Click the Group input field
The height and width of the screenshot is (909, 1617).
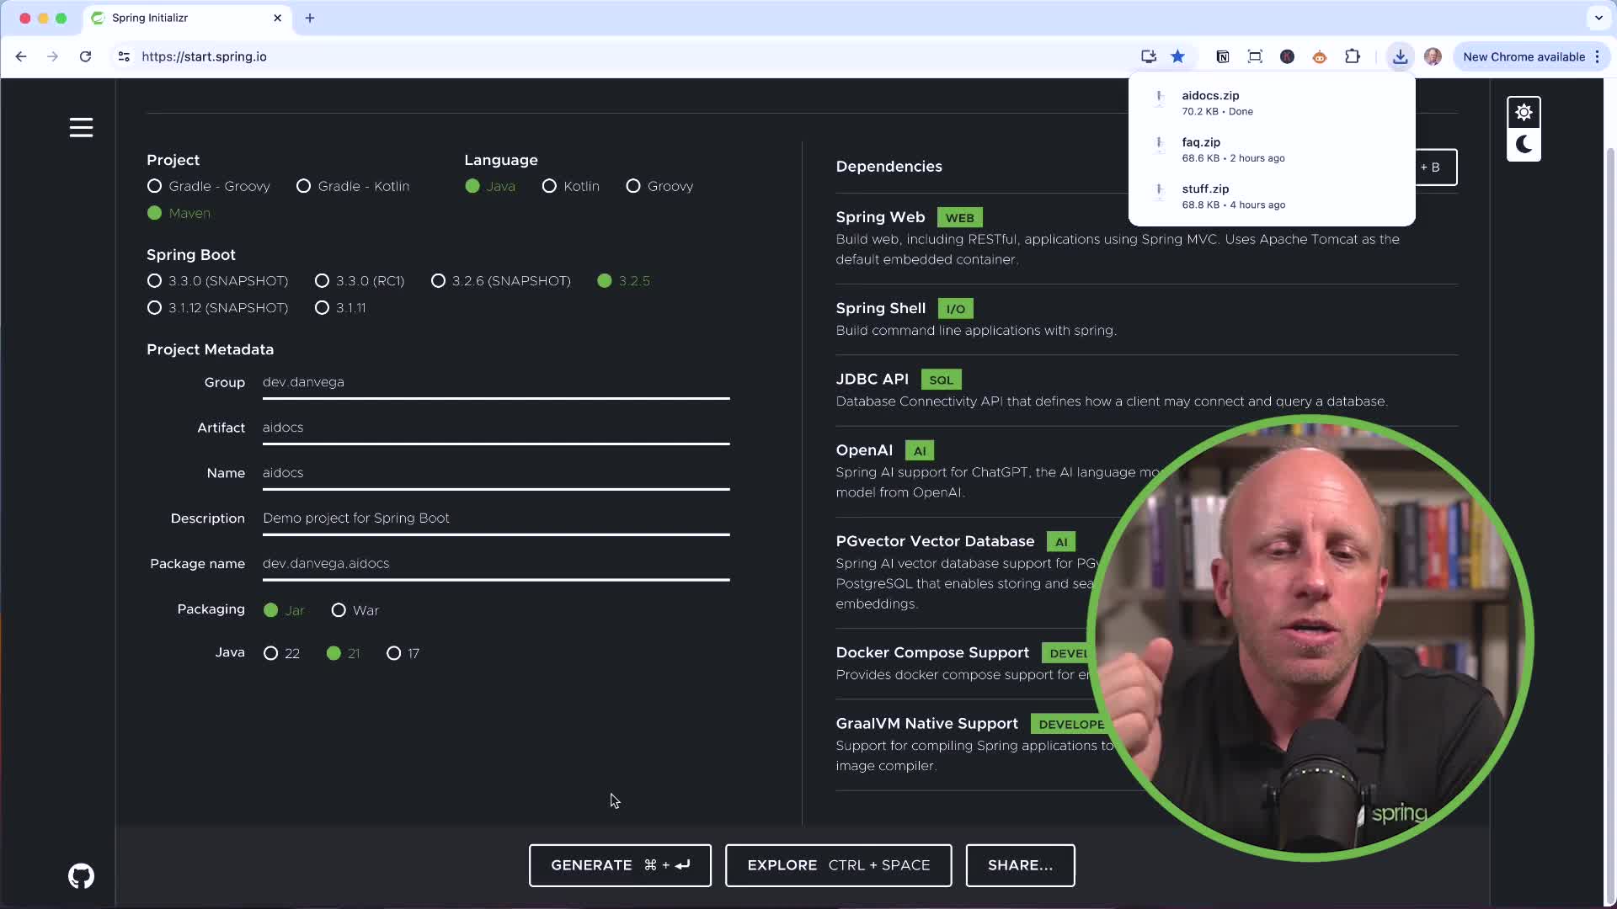(496, 383)
